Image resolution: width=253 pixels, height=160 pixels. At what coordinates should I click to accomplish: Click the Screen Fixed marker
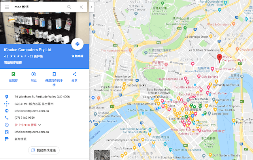click(209, 114)
